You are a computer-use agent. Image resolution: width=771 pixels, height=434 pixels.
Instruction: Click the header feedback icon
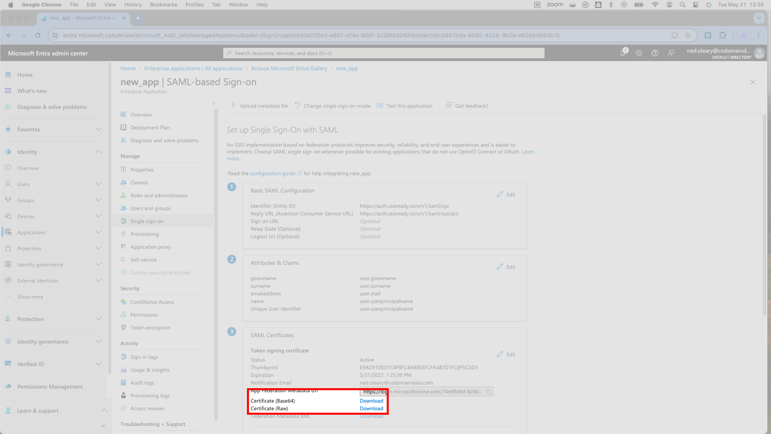(671, 53)
